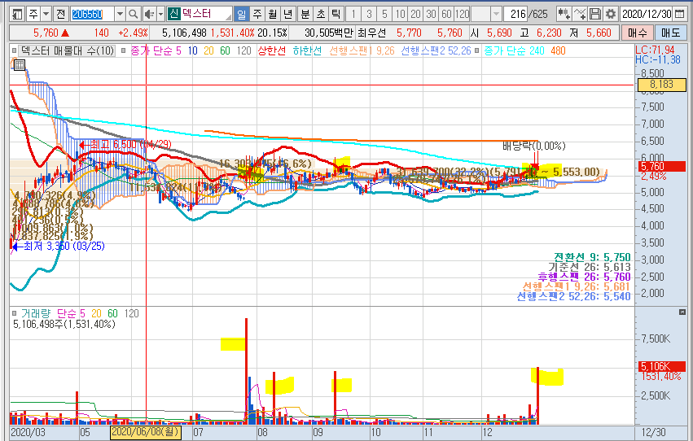Open the 주 market type dropdown arrow
This screenshot has width=693, height=441.
click(x=46, y=15)
